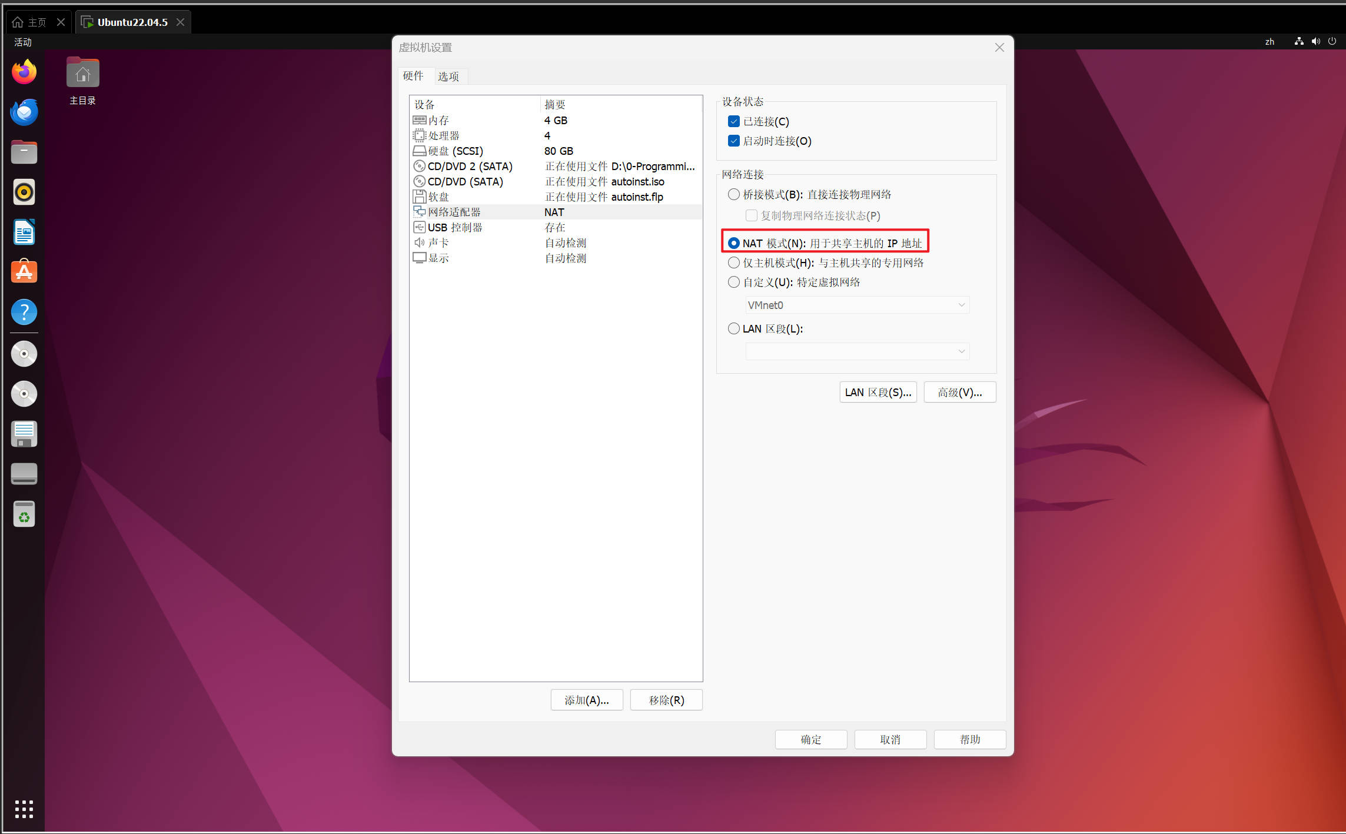Open the Trash icon in dock
This screenshot has width=1346, height=834.
point(24,514)
